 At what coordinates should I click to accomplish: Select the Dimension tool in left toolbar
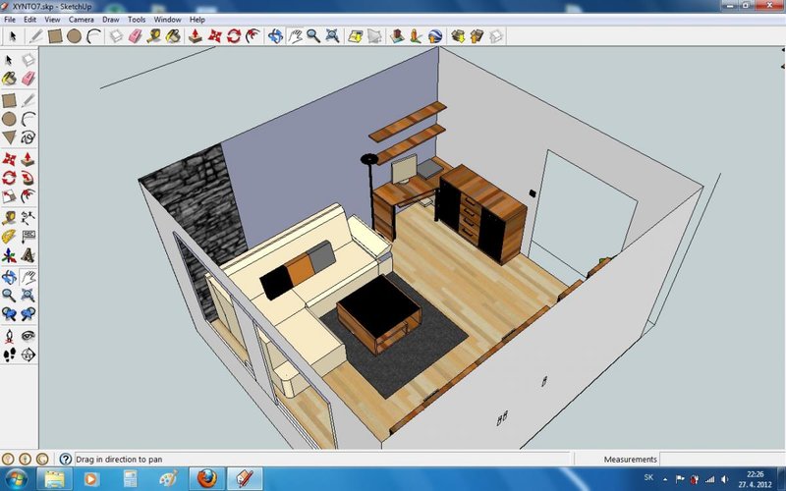(28, 217)
